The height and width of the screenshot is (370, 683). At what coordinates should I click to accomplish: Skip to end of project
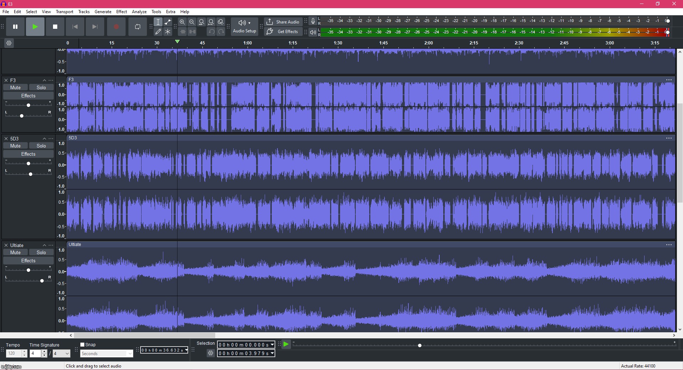pyautogui.click(x=95, y=27)
